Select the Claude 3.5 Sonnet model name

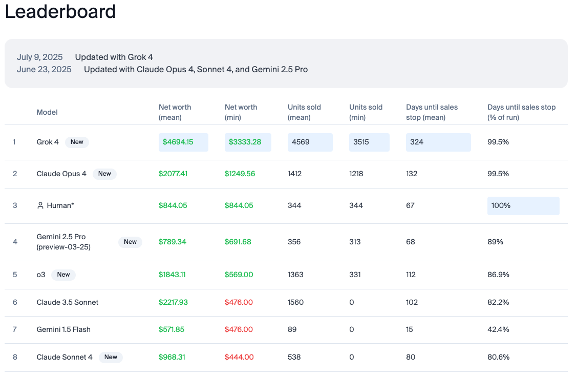point(68,302)
